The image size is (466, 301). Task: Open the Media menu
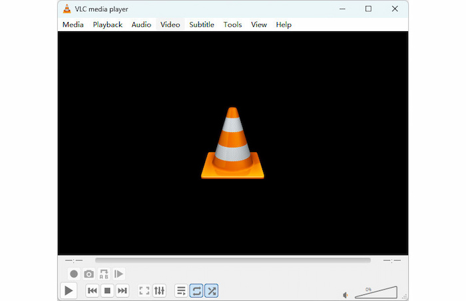[73, 25]
